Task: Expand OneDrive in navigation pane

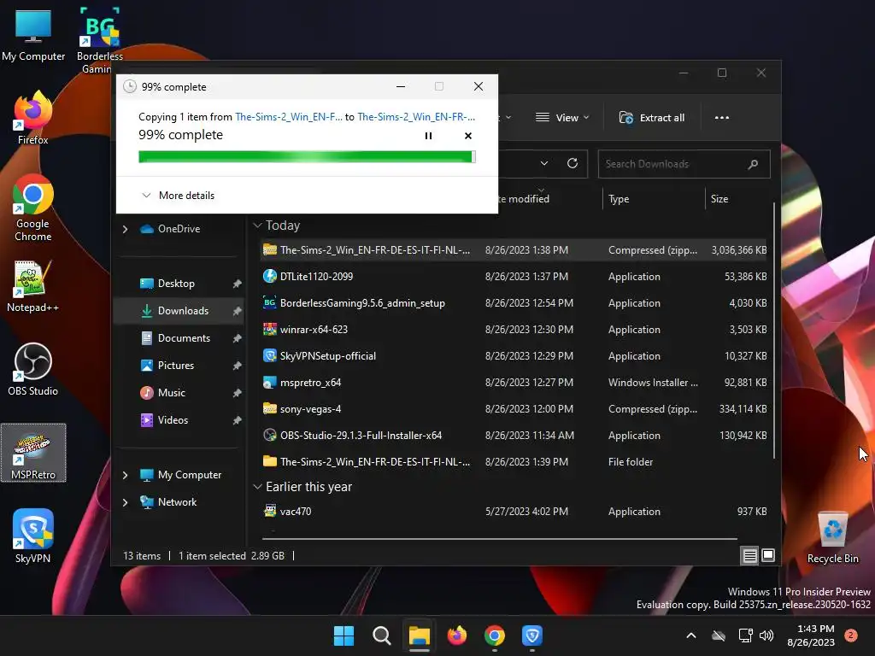Action: (125, 229)
